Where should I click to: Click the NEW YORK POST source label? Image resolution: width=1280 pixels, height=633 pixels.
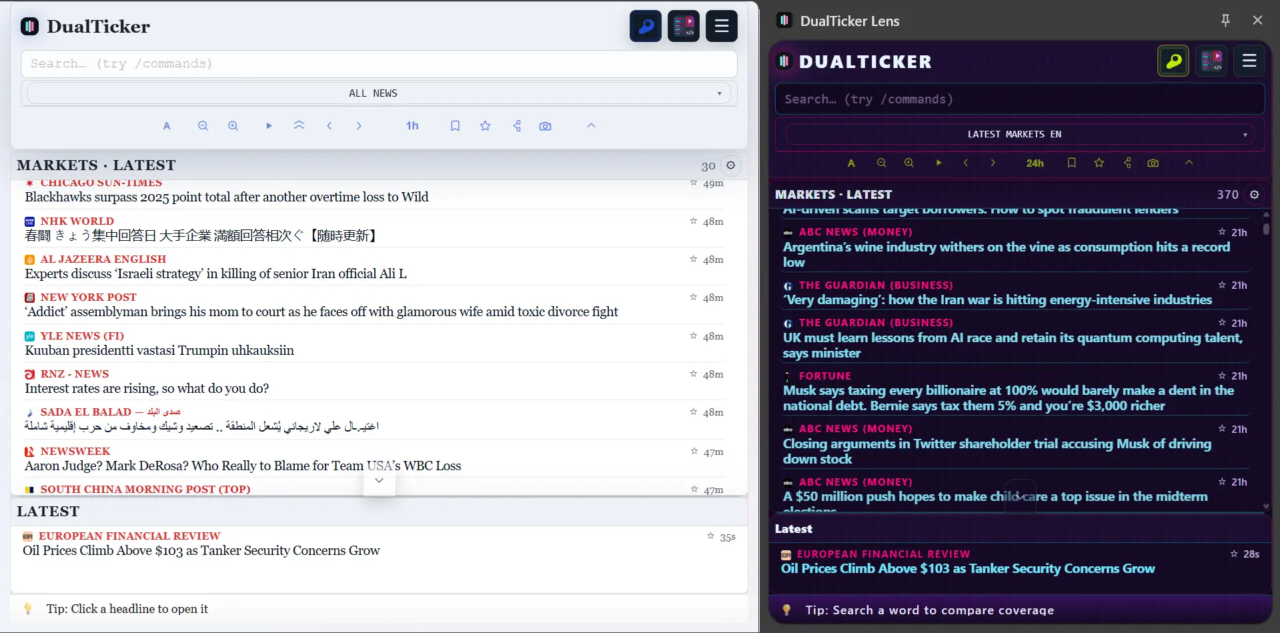88,297
